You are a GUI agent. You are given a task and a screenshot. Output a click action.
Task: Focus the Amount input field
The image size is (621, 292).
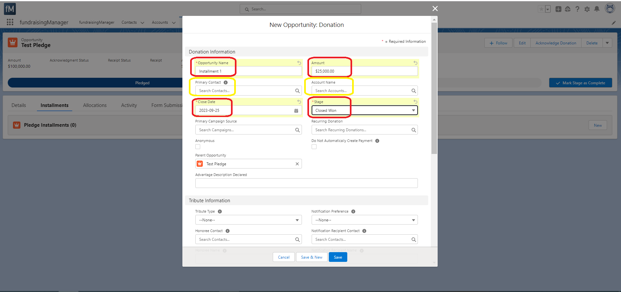pos(364,71)
